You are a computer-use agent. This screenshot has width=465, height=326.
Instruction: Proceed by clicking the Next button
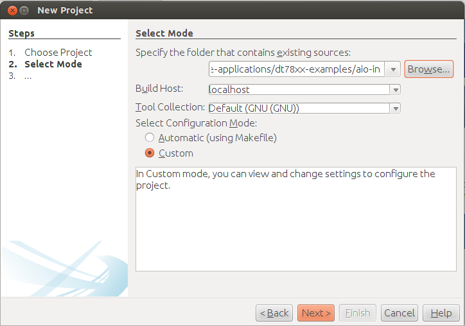point(315,313)
